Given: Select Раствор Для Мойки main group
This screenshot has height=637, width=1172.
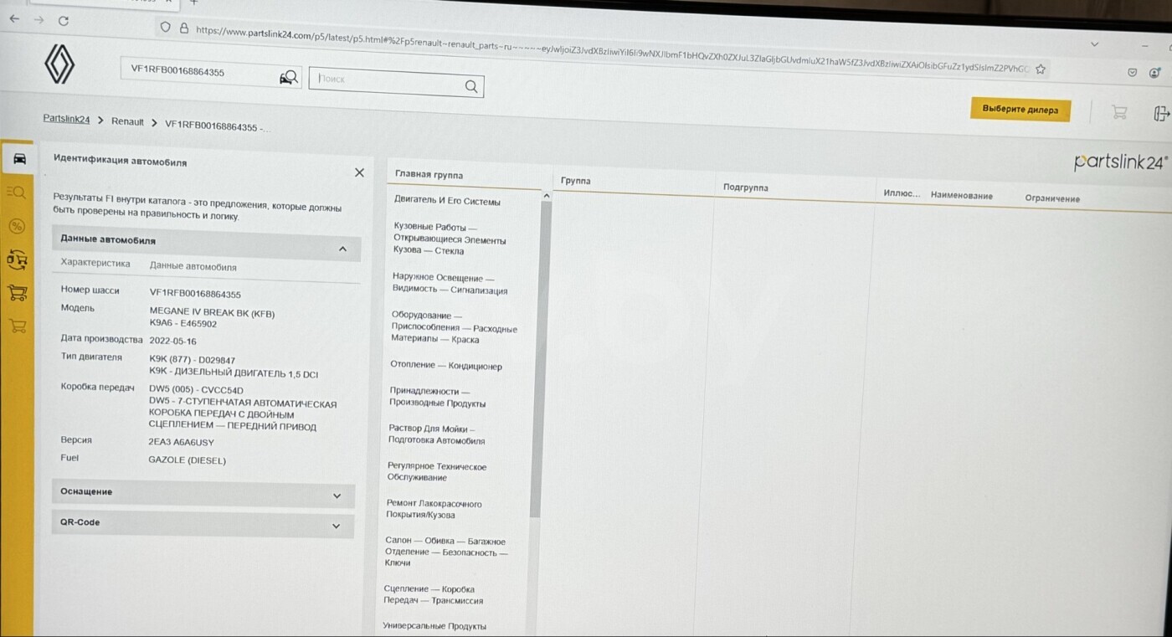Looking at the screenshot, I should (436, 434).
